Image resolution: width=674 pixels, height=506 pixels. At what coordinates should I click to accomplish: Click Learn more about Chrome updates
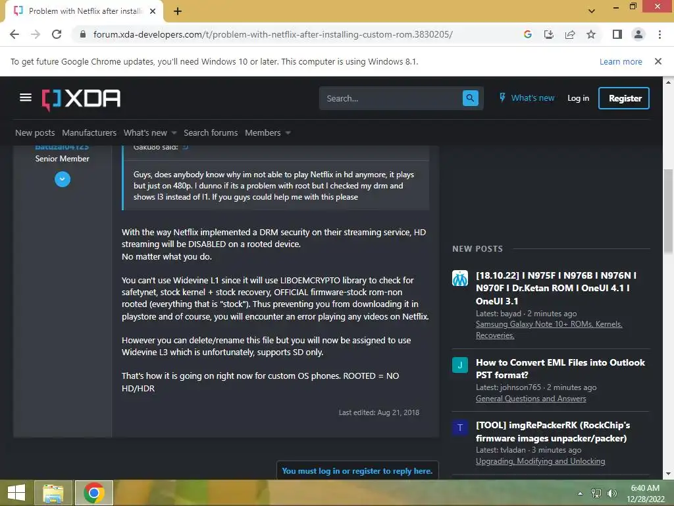(621, 61)
